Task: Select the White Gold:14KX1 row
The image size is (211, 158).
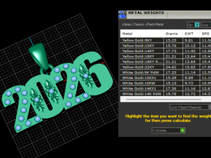Action: pyautogui.click(x=166, y=89)
